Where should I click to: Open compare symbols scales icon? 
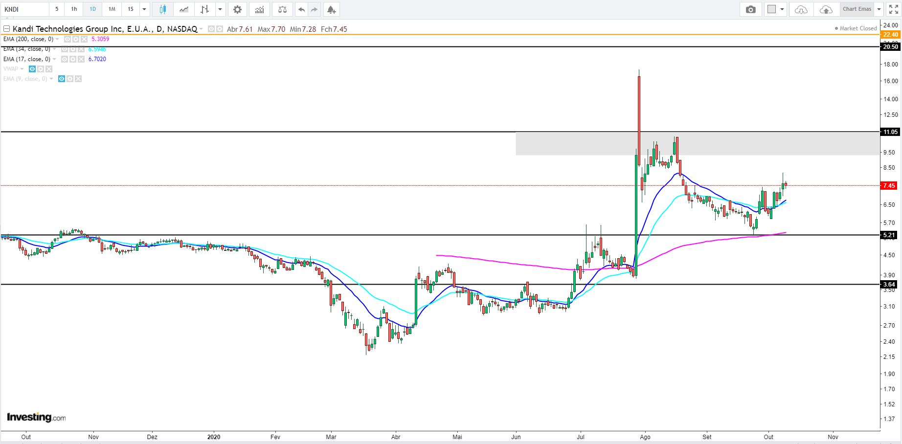click(x=282, y=9)
